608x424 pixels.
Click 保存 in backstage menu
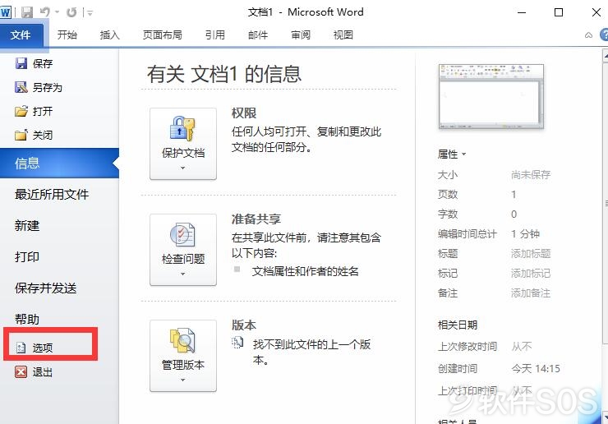tap(43, 63)
